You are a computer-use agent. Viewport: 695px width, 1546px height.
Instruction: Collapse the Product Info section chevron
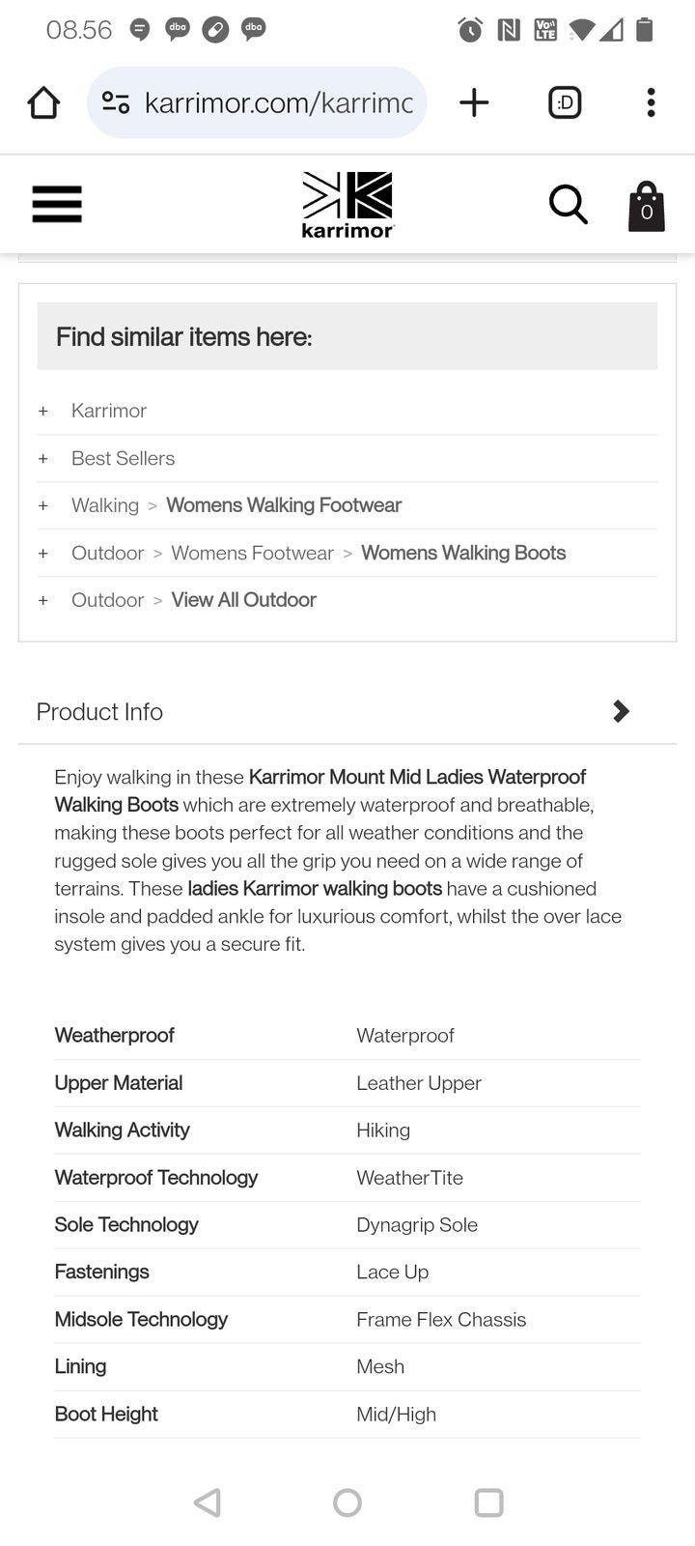[x=621, y=711]
